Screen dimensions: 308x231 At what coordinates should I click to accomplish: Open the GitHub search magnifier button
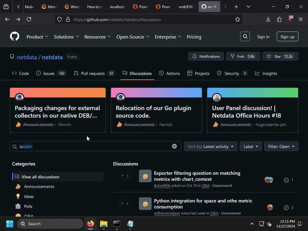(x=245, y=36)
